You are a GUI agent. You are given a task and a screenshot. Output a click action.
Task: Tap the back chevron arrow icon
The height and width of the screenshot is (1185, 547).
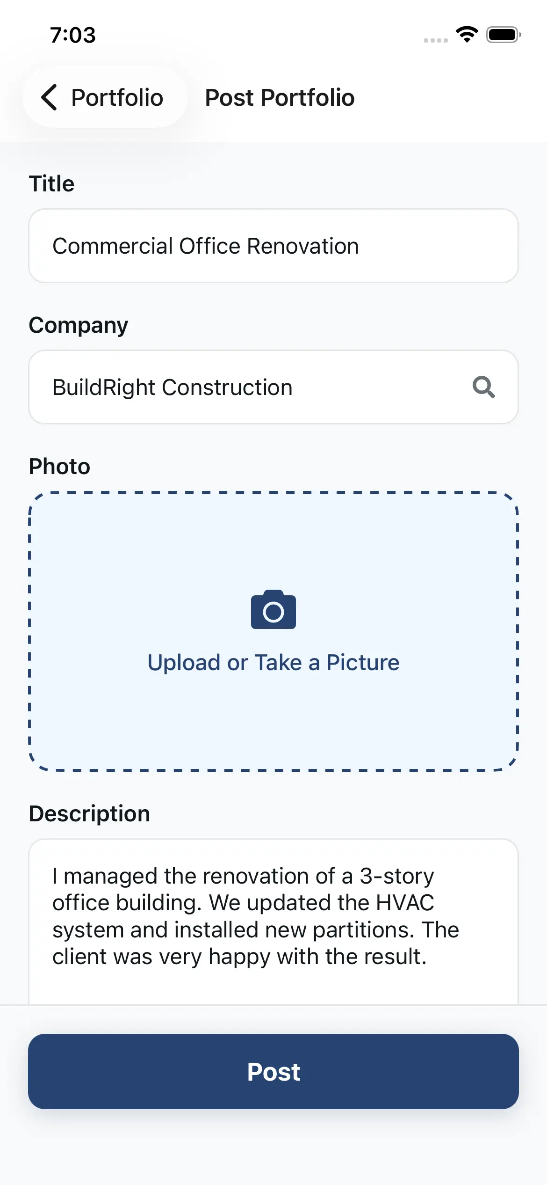(x=50, y=97)
